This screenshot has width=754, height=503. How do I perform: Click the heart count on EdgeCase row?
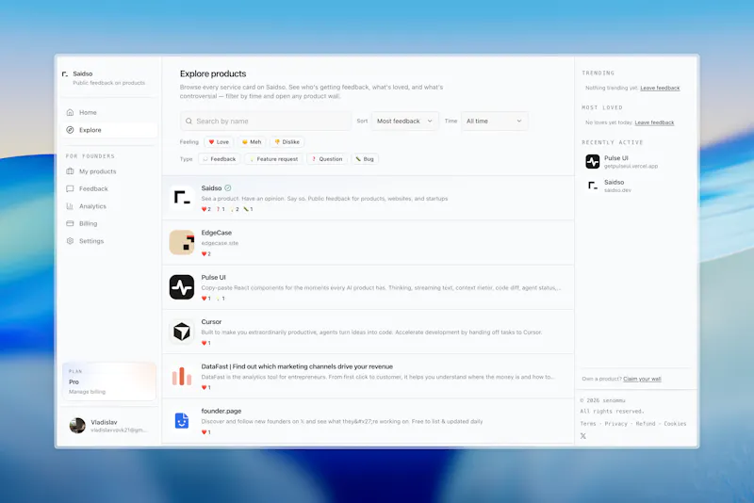click(x=206, y=253)
